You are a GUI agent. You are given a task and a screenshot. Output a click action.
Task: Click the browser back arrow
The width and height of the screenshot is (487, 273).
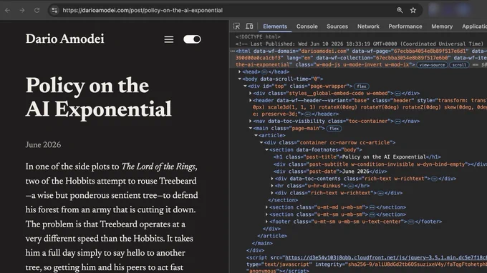pos(7,10)
